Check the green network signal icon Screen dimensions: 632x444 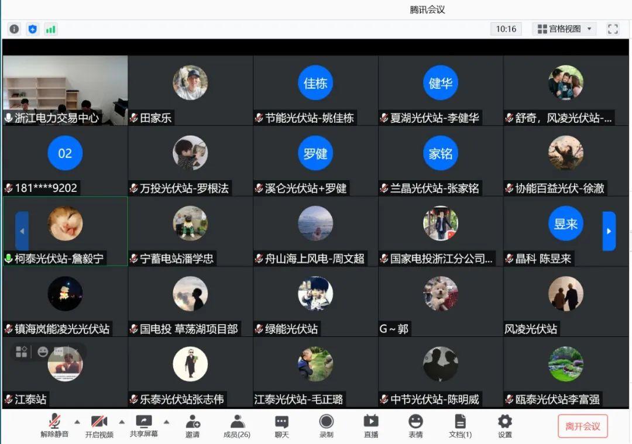pyautogui.click(x=51, y=29)
